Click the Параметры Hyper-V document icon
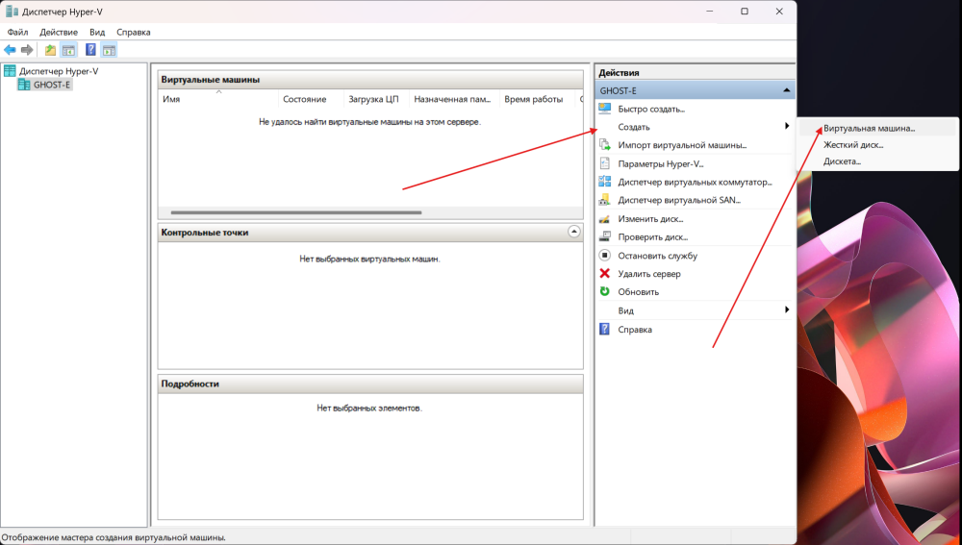Viewport: 962px width, 545px height. click(605, 163)
